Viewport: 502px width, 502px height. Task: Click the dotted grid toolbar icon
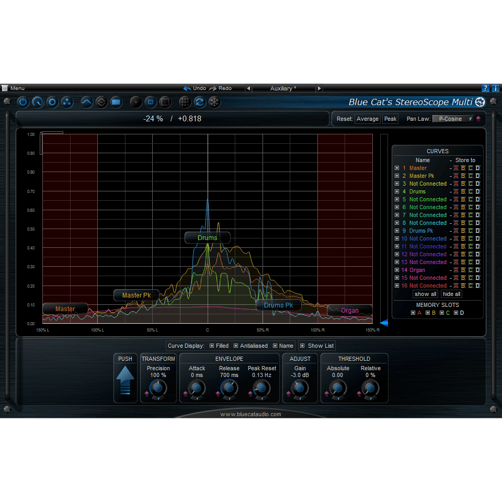coord(185,102)
